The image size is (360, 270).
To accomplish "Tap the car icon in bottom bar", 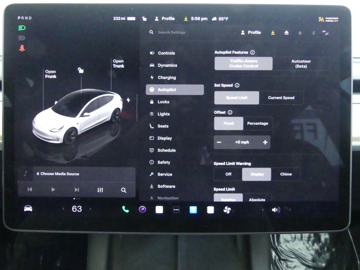I will pos(28,209).
